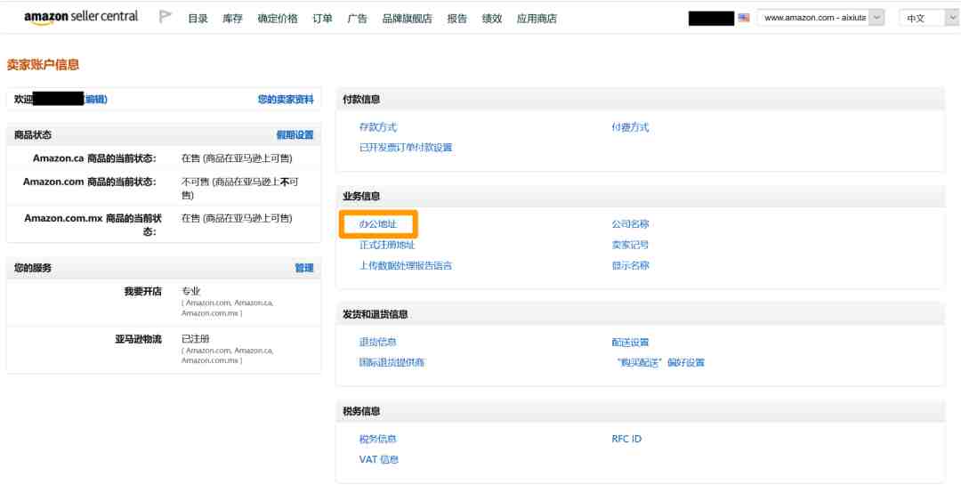Open the 库存 menu
The image size is (961, 493).
click(x=232, y=19)
